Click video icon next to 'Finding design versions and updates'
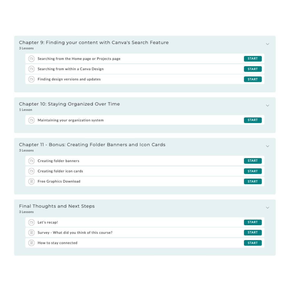 [31, 79]
